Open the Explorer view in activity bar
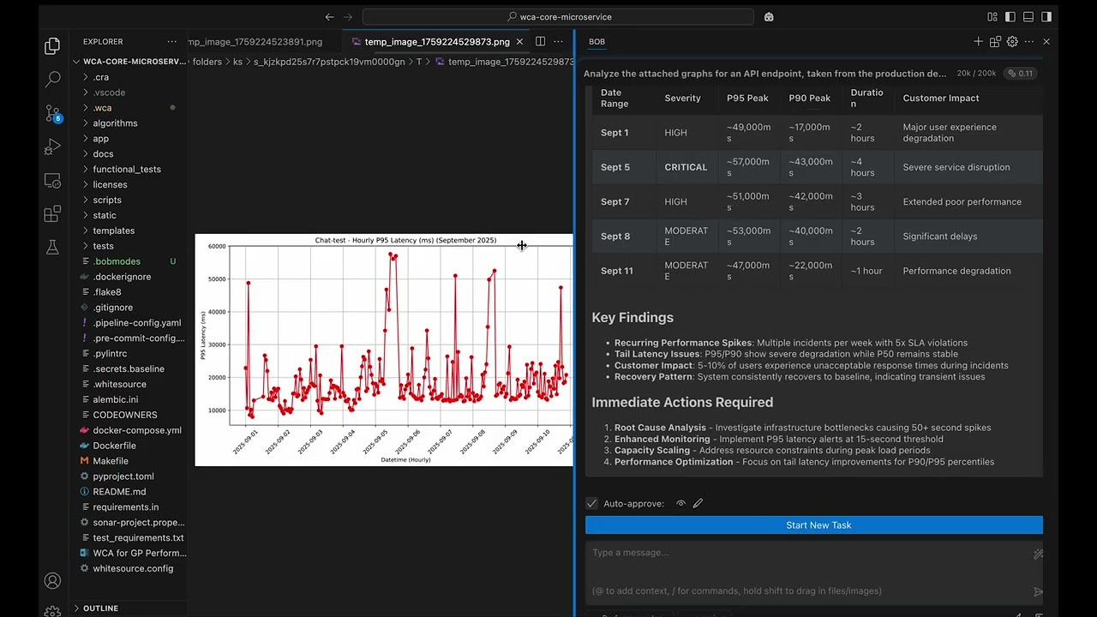Viewport: 1097px width, 617px height. 52,46
